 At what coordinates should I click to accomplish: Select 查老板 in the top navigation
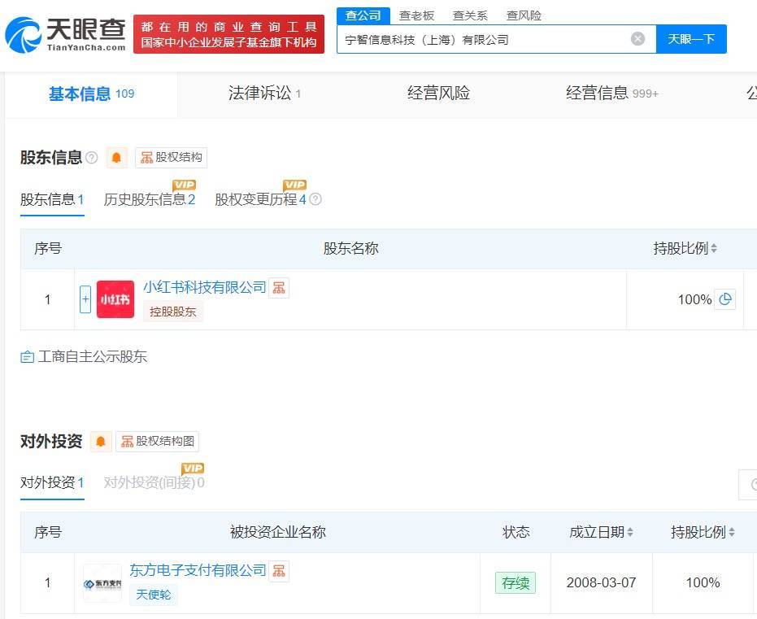[x=415, y=15]
